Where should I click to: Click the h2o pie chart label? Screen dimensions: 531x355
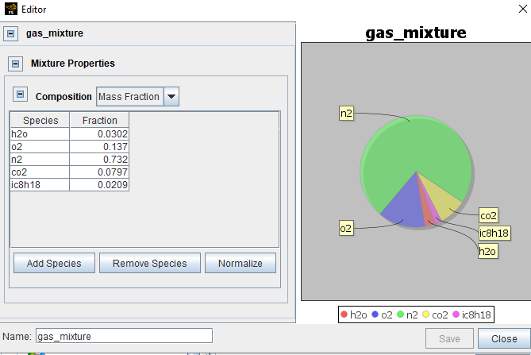coord(487,251)
